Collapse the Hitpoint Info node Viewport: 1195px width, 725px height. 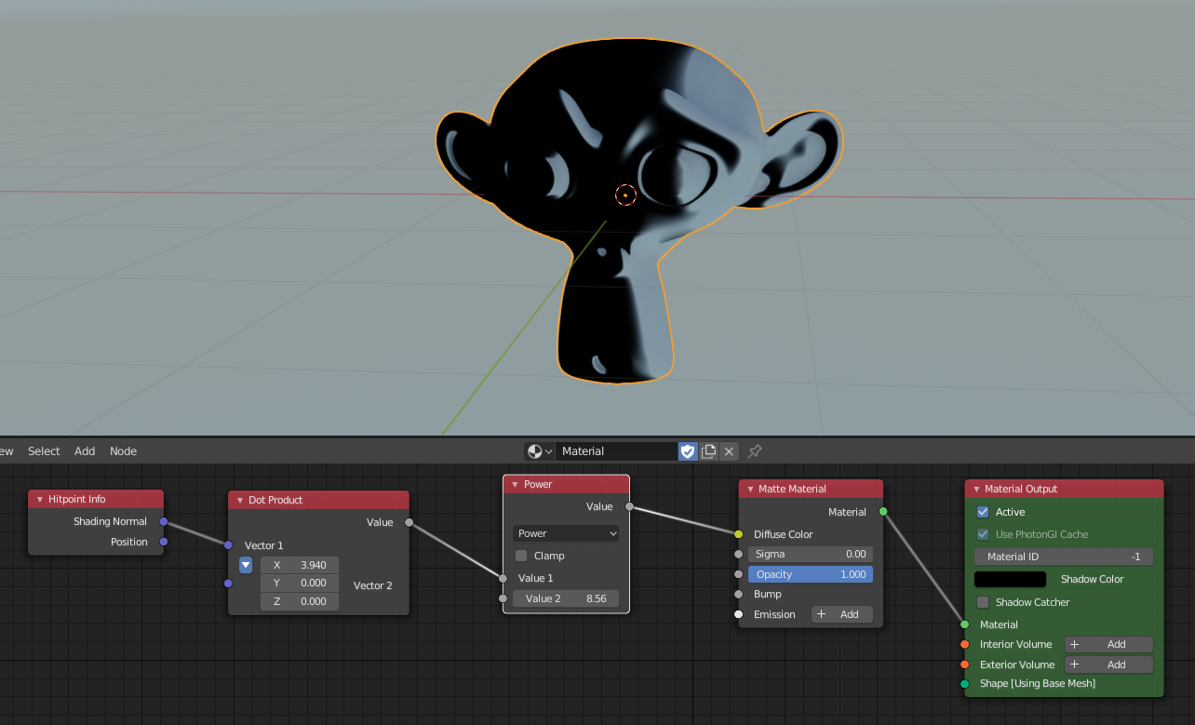point(40,500)
